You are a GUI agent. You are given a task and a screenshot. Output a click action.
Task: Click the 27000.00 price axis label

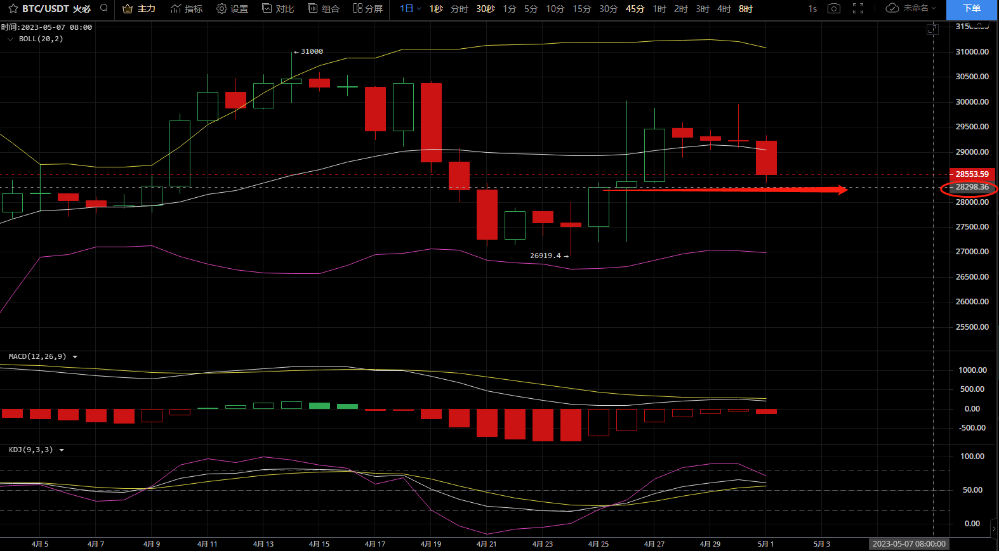[x=972, y=252]
